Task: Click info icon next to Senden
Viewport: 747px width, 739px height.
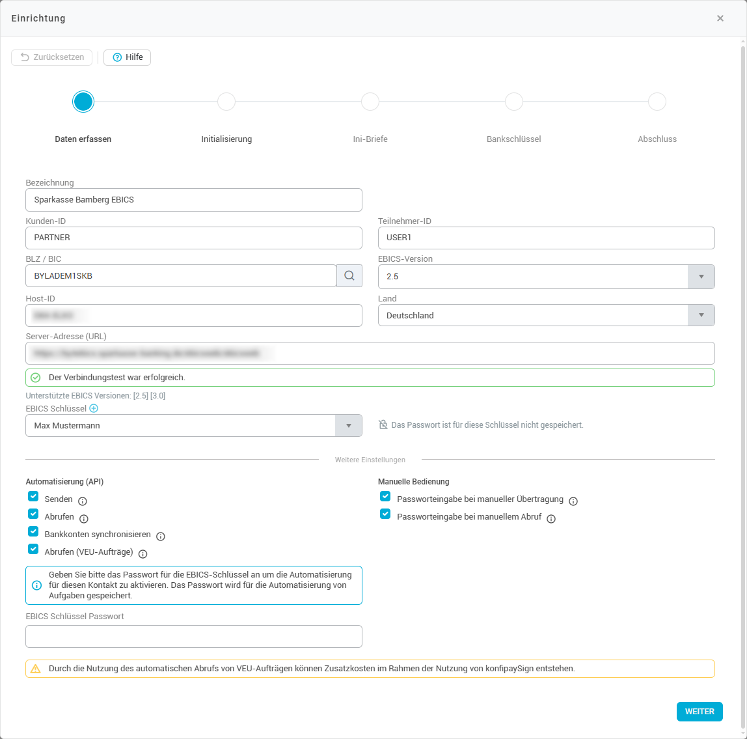Action: click(83, 501)
